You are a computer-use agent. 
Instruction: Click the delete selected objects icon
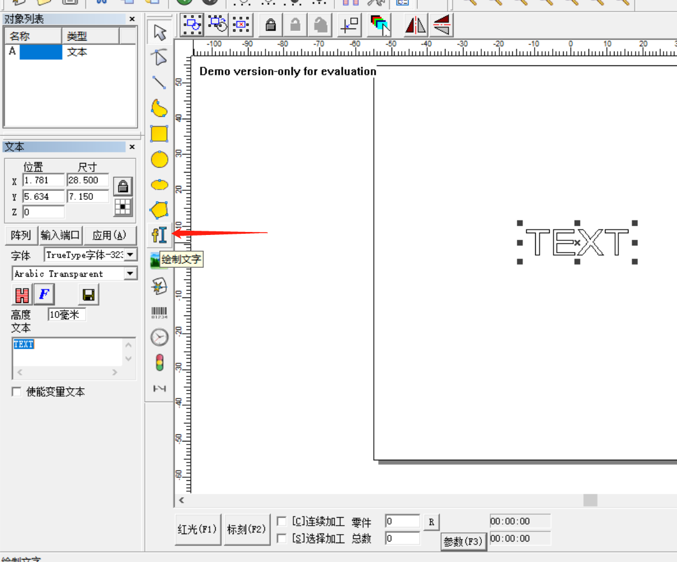point(241,25)
